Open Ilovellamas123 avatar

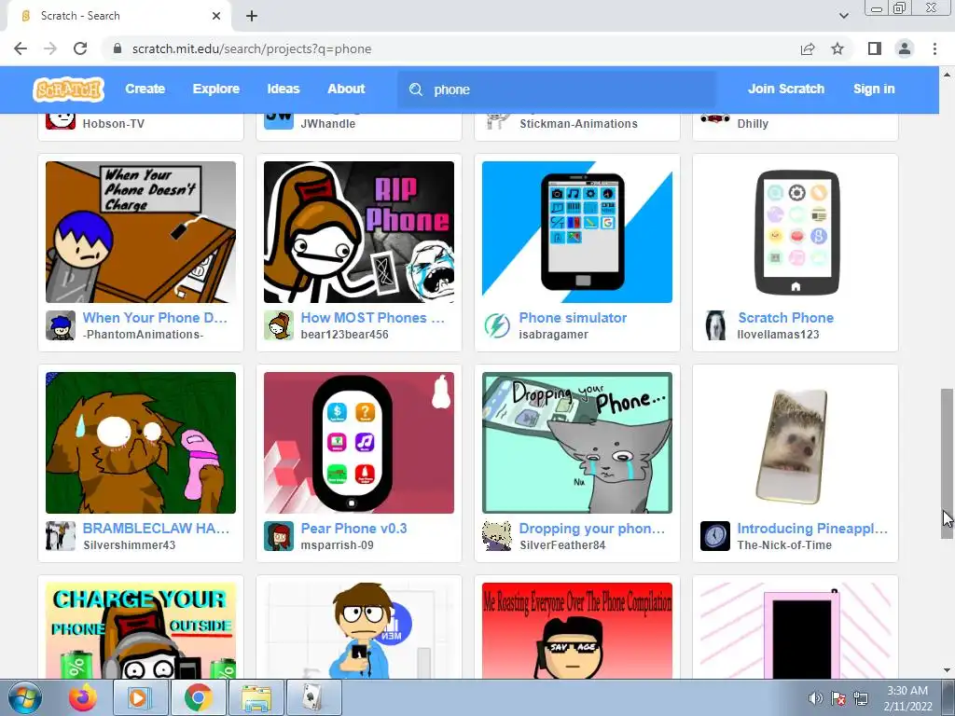click(x=715, y=325)
